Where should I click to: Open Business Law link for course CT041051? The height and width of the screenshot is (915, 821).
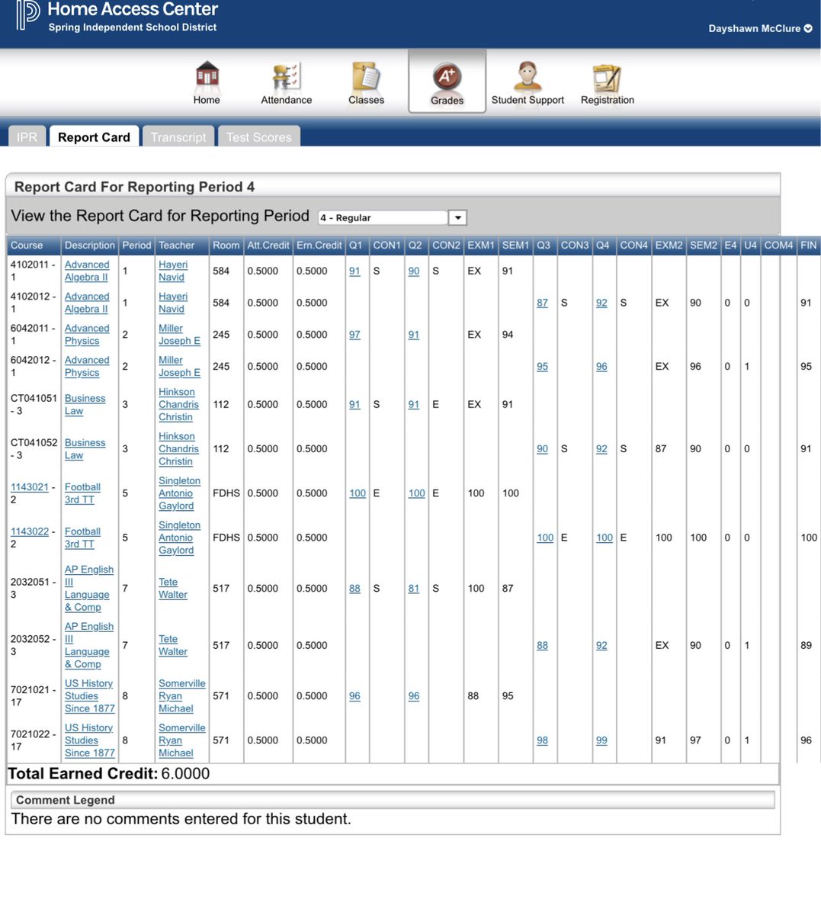coord(85,405)
